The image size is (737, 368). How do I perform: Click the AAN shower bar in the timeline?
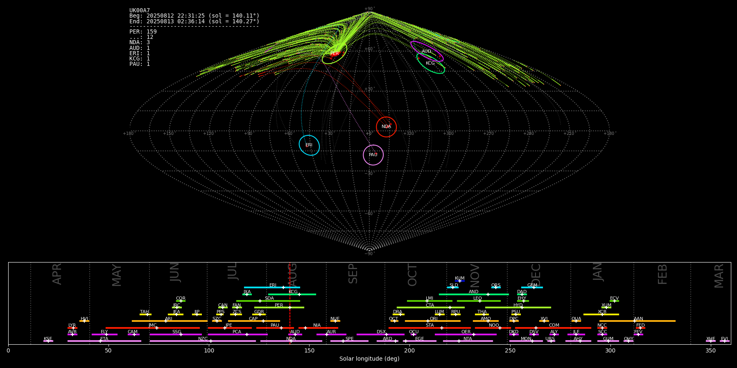pyautogui.click(x=638, y=321)
